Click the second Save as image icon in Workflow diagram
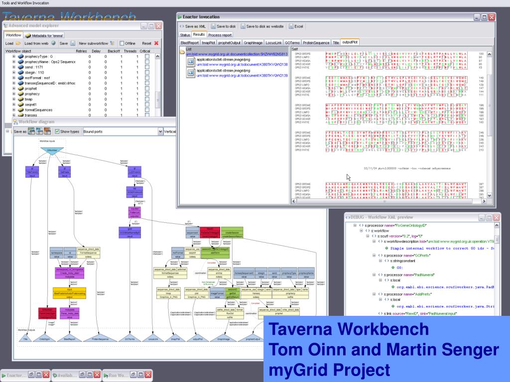 39,131
